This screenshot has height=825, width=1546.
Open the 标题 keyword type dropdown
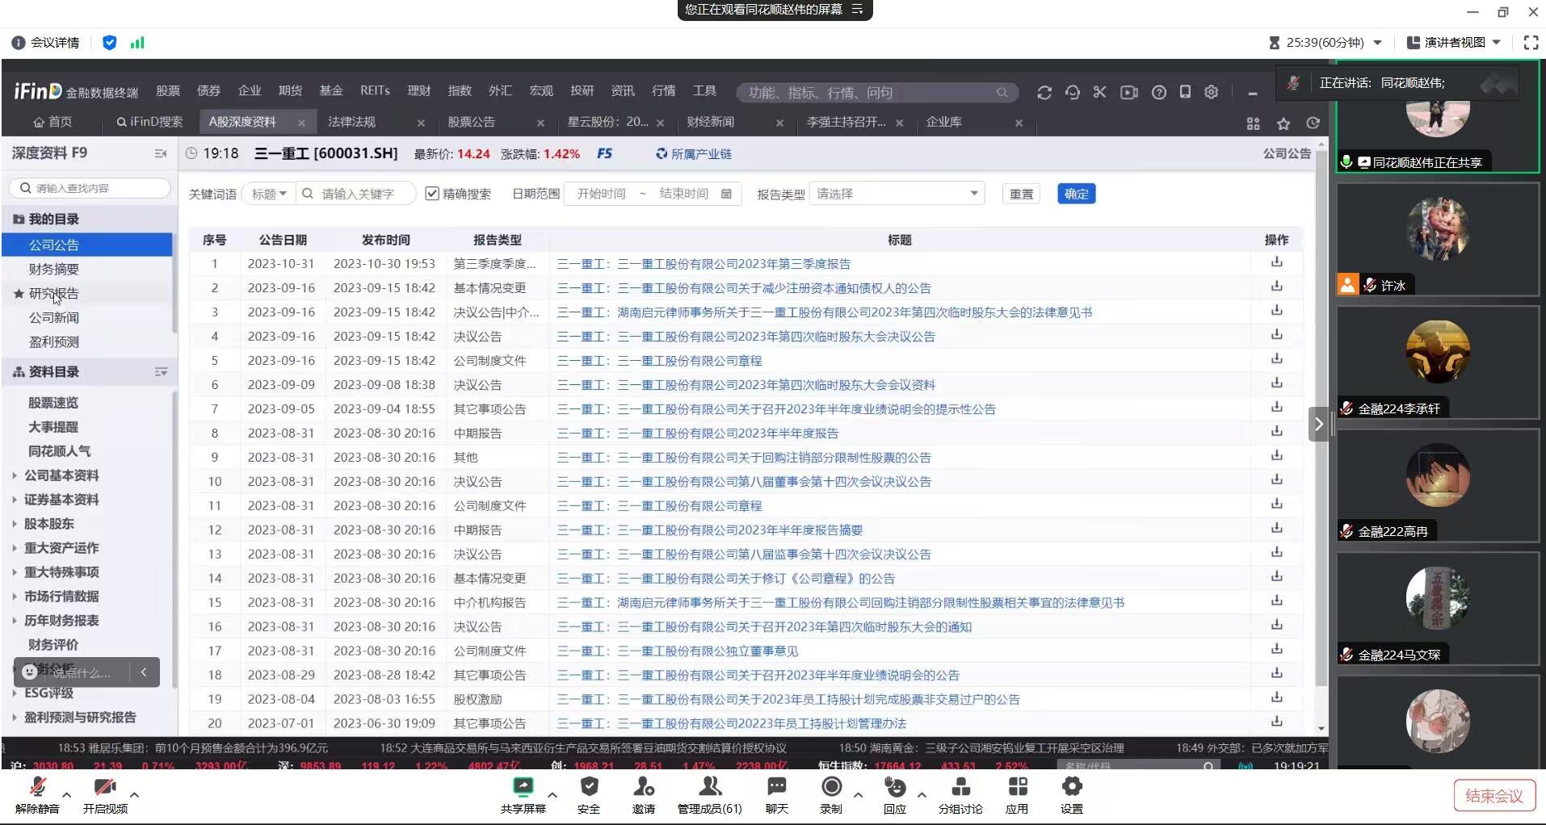268,194
